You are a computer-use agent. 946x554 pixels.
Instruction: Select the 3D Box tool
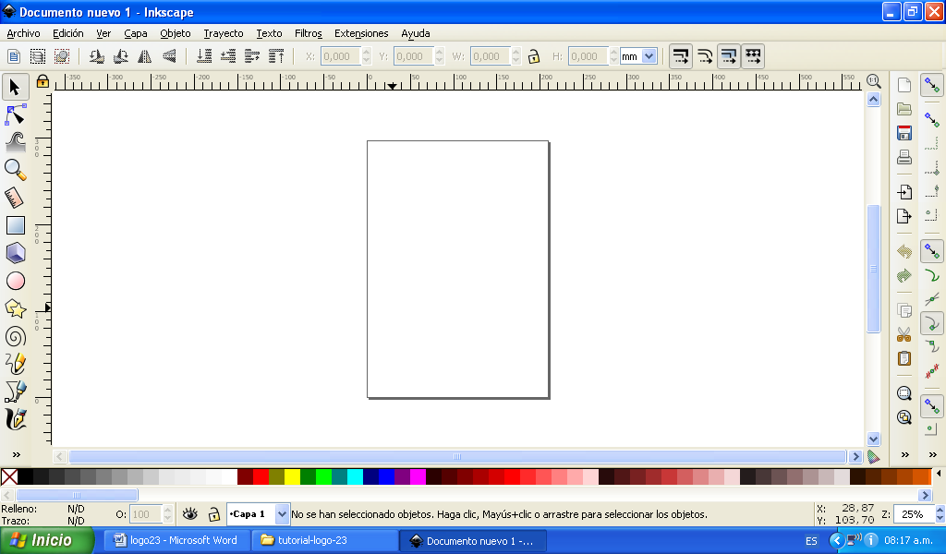pyautogui.click(x=15, y=253)
